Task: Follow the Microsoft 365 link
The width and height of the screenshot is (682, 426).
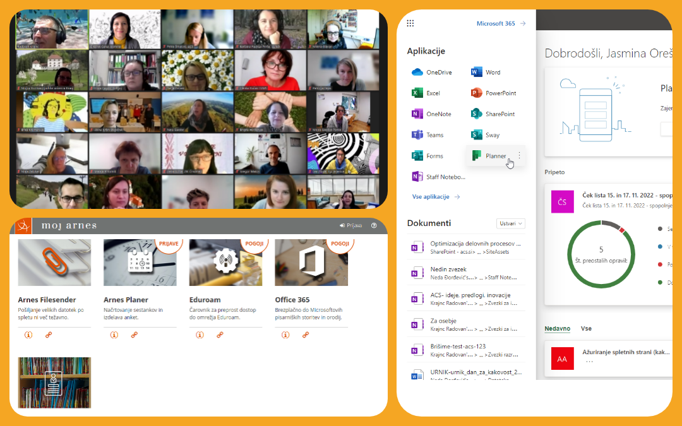Action: (x=501, y=23)
